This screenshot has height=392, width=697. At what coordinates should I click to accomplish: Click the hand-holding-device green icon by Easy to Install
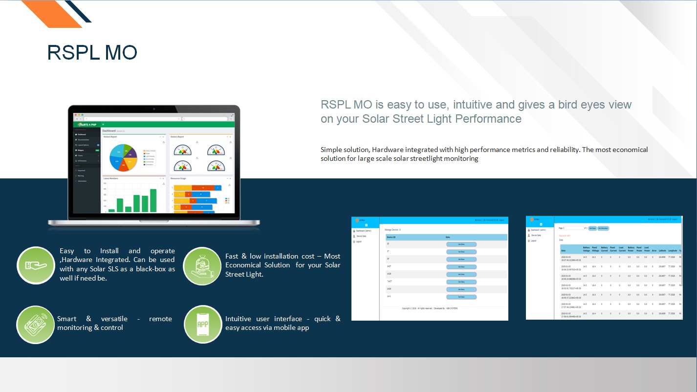point(36,265)
